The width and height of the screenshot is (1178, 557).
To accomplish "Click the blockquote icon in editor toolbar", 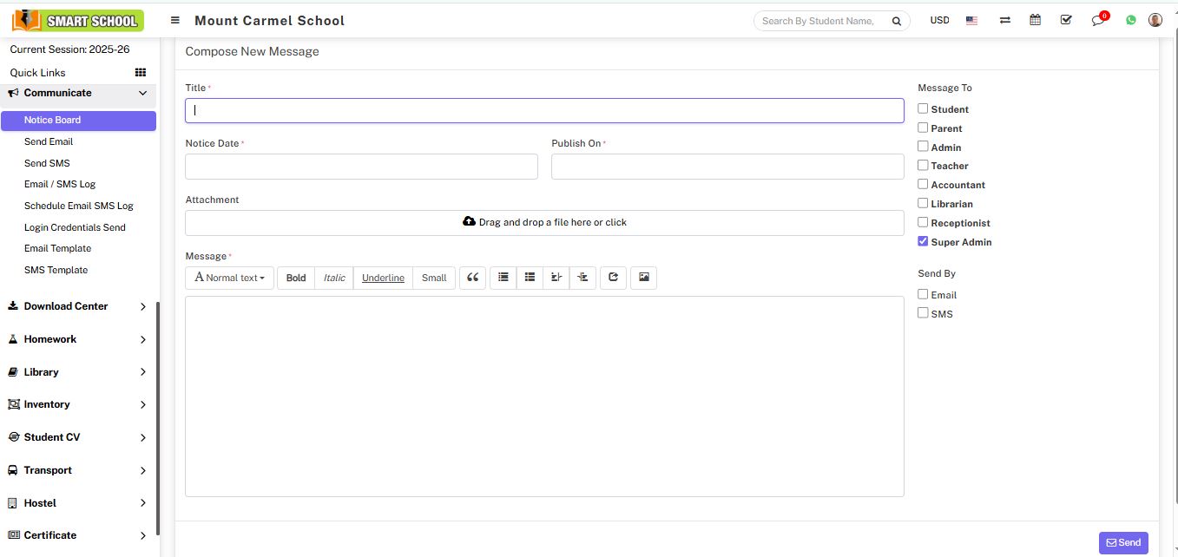I will point(472,278).
